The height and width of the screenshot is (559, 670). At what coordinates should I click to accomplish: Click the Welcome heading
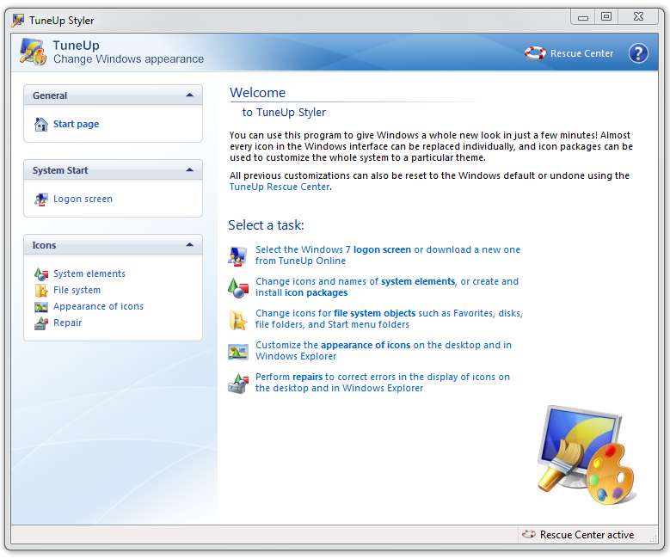(258, 93)
